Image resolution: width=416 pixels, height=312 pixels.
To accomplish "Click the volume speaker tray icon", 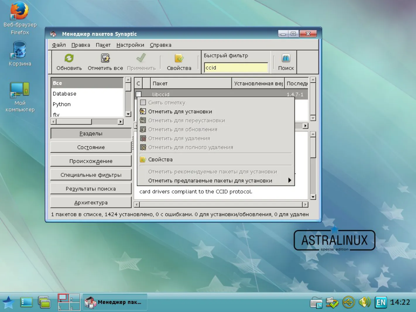I will click(364, 302).
